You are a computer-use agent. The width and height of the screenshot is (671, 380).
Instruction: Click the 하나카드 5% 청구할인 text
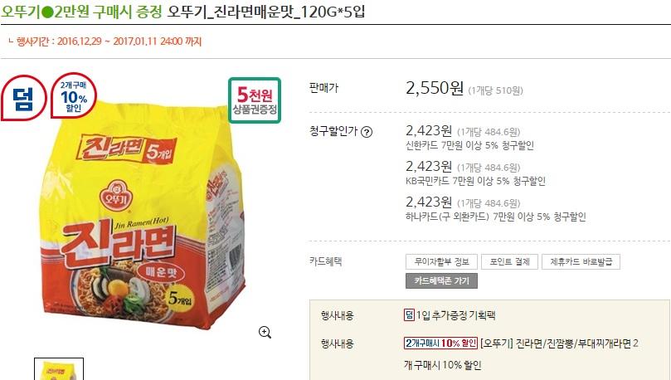coord(495,217)
